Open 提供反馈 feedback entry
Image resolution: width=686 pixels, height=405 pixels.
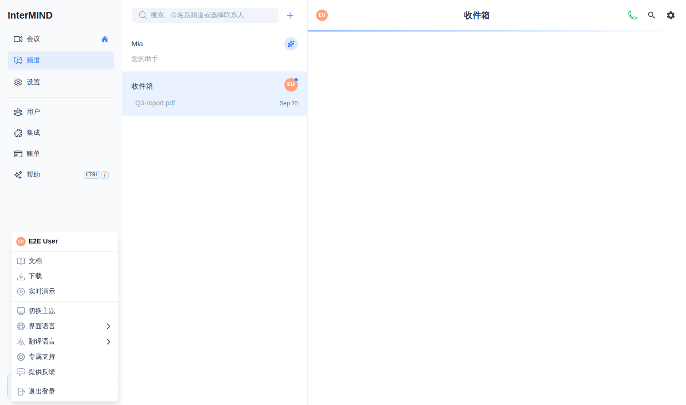tap(65, 372)
